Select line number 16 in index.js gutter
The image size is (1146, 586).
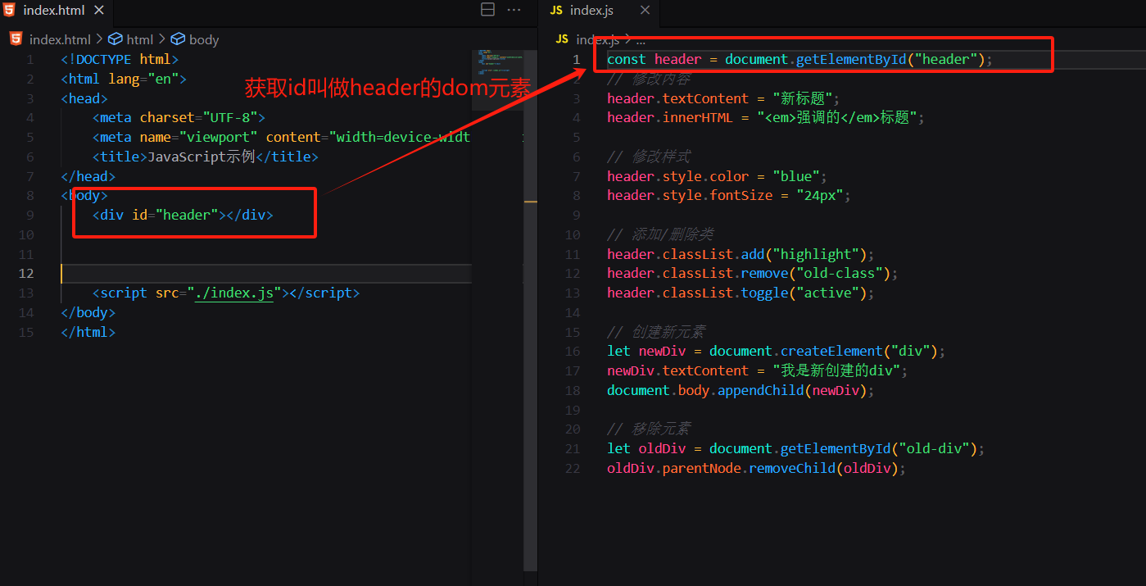(572, 351)
